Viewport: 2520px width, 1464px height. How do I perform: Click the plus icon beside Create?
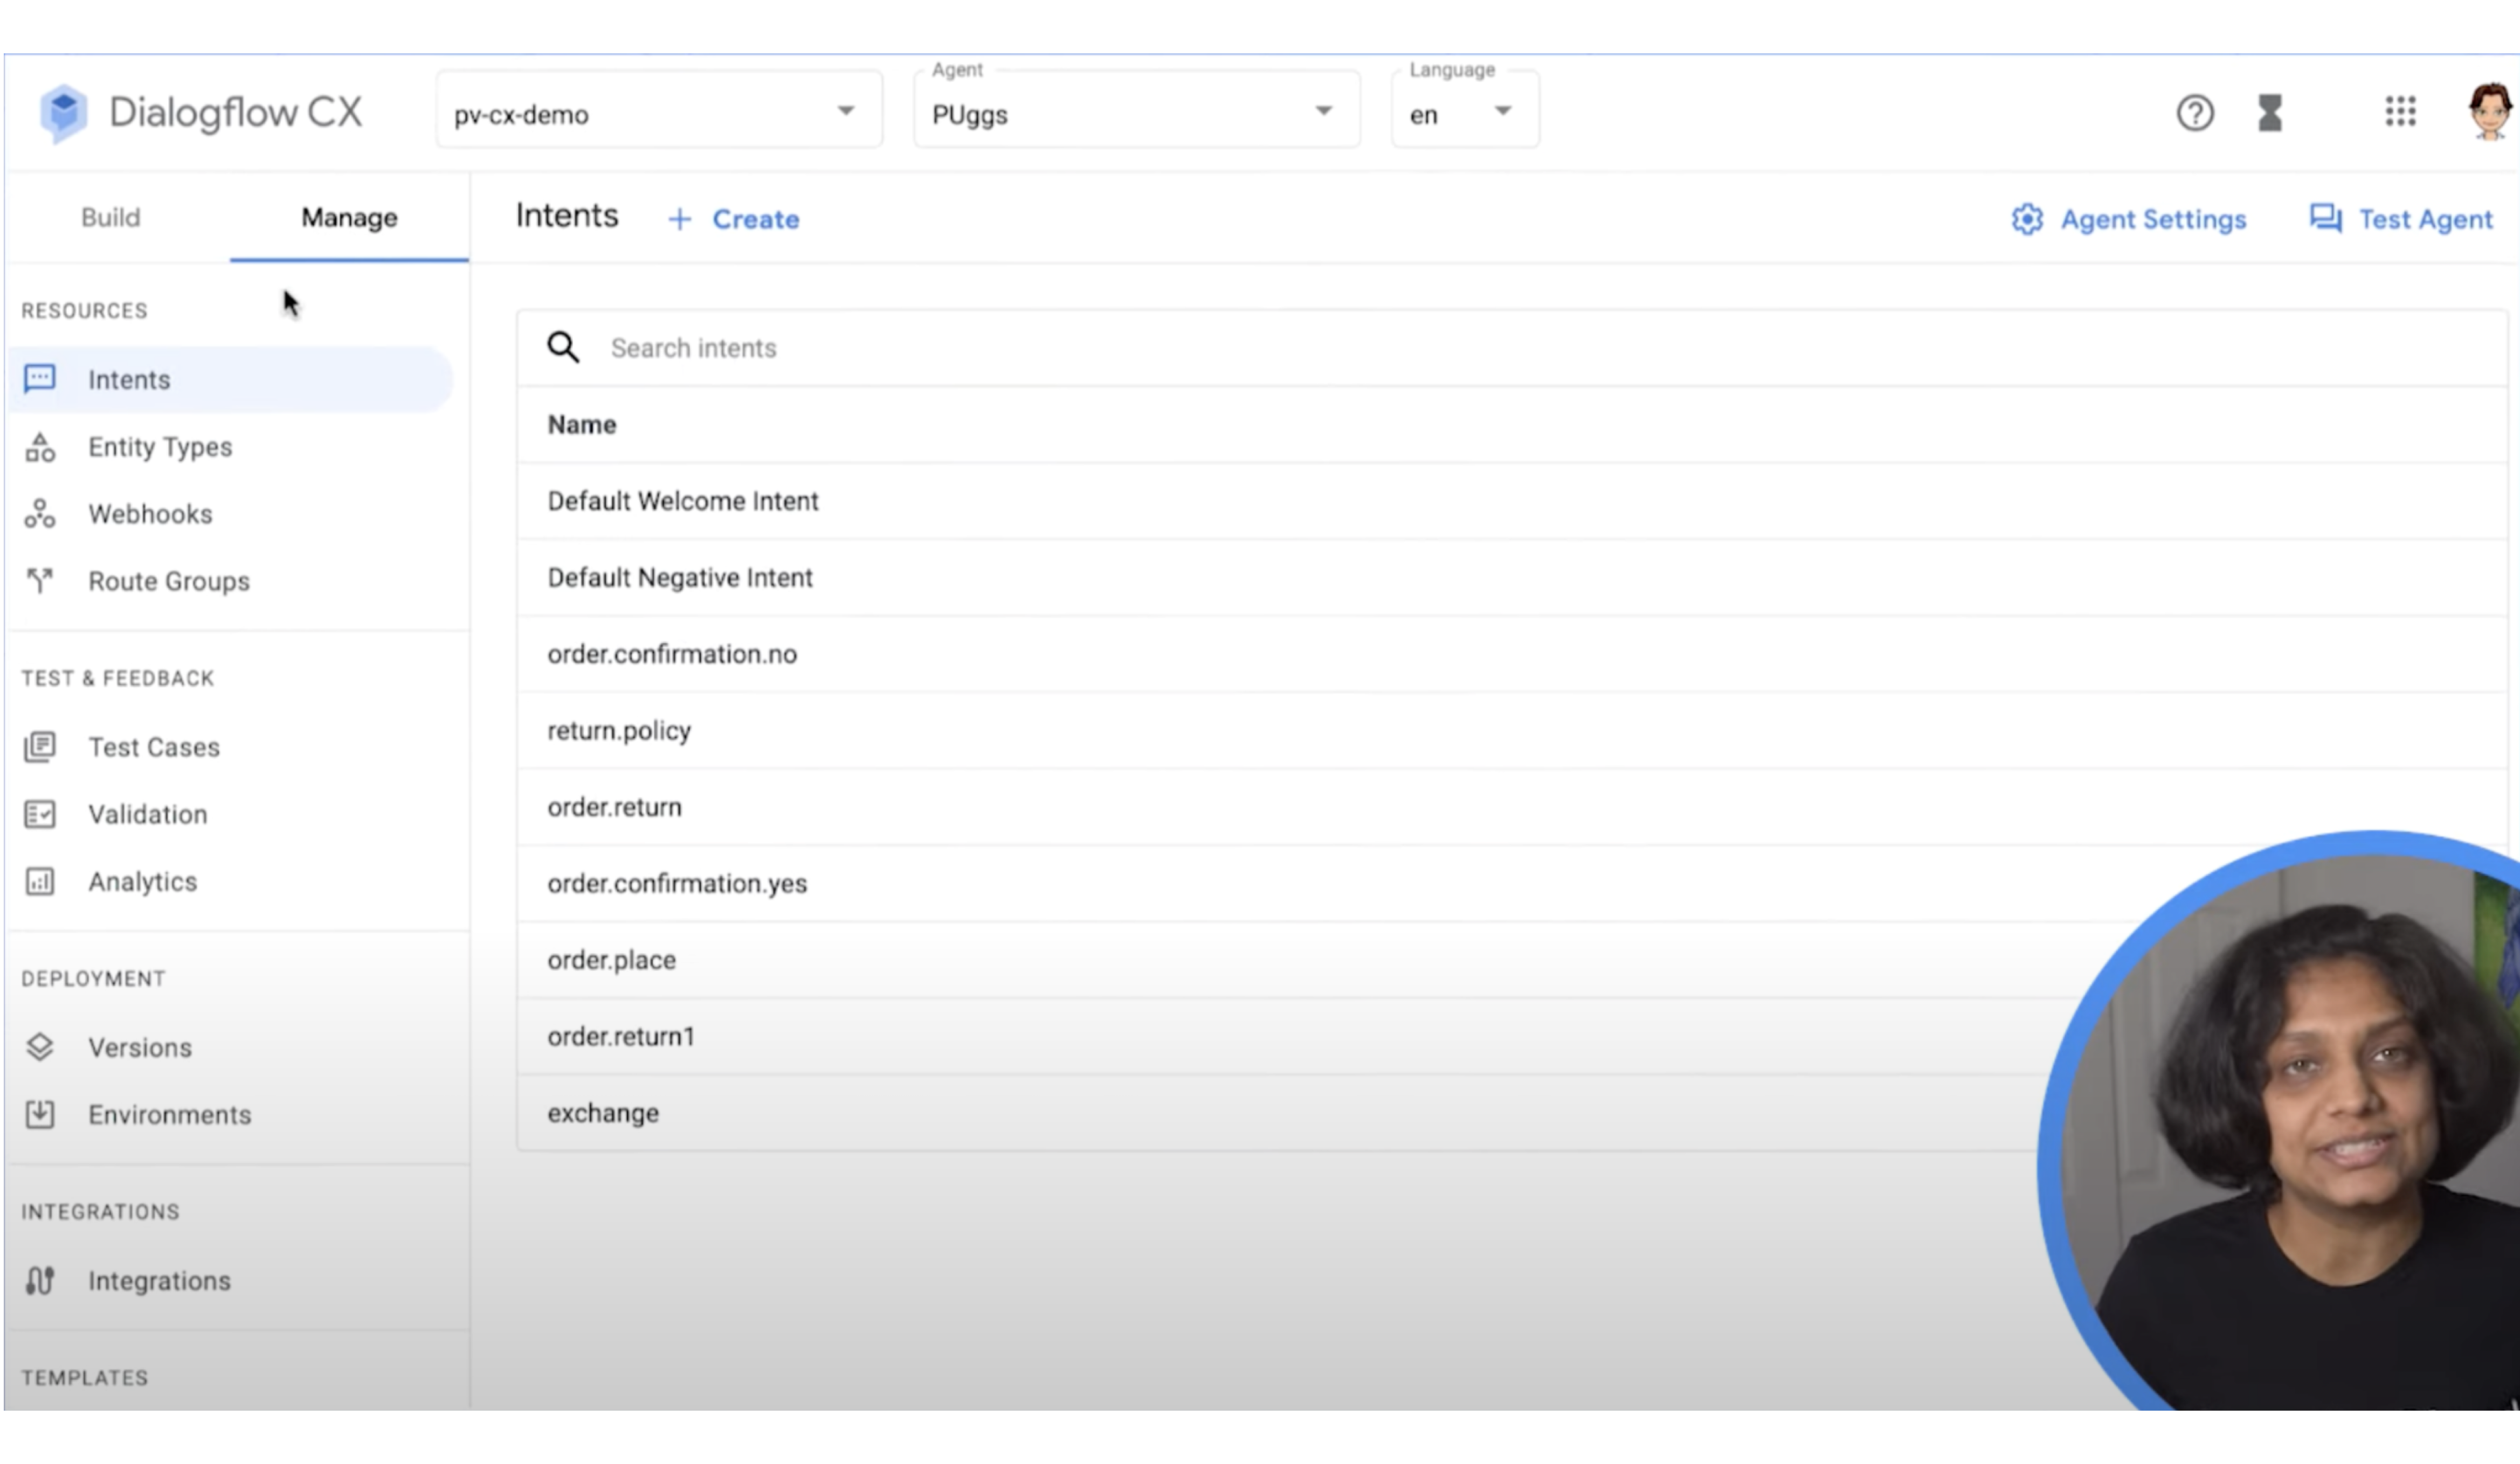tap(680, 219)
